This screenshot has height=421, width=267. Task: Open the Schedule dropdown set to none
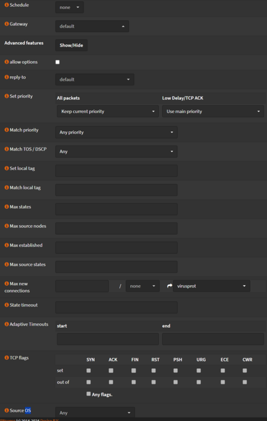70,7
